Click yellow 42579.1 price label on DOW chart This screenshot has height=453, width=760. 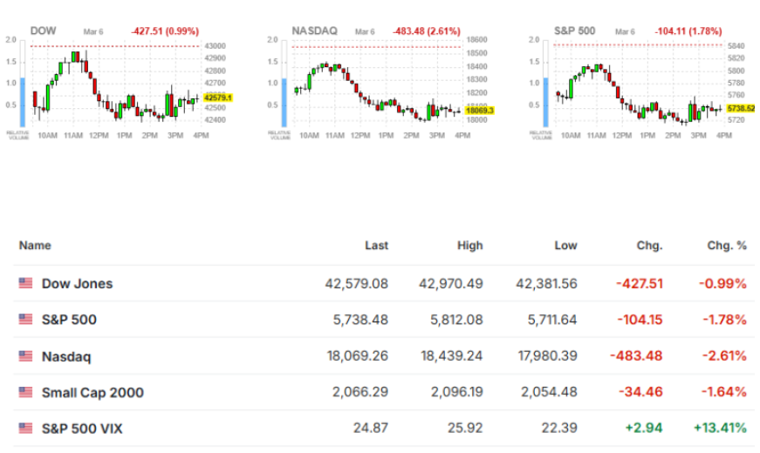coord(218,98)
